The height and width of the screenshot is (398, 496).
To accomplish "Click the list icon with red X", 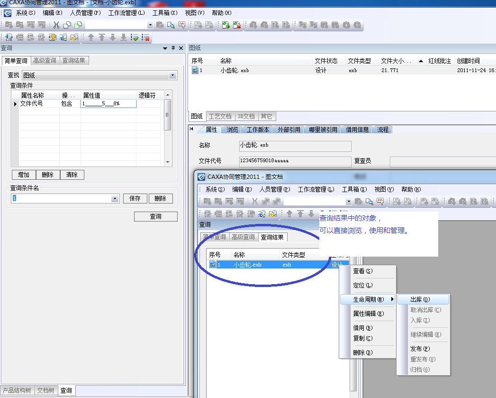I will click(145, 37).
